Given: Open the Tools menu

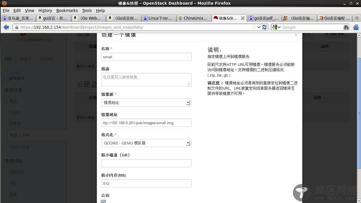Looking at the screenshot, I should 87,11.
